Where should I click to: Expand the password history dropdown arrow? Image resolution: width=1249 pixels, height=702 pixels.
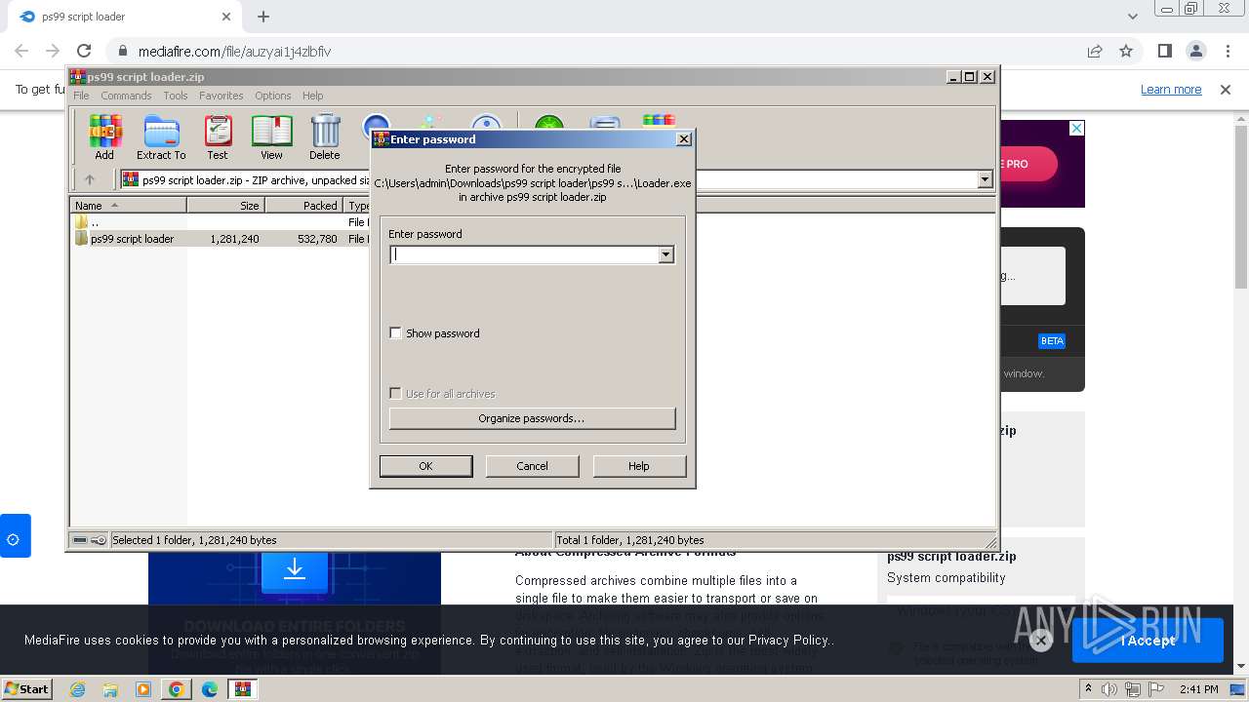point(665,254)
